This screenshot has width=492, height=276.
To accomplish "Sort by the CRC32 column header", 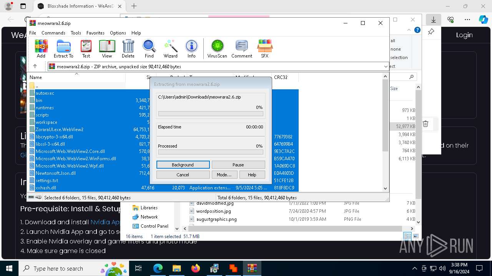I will tap(285, 77).
